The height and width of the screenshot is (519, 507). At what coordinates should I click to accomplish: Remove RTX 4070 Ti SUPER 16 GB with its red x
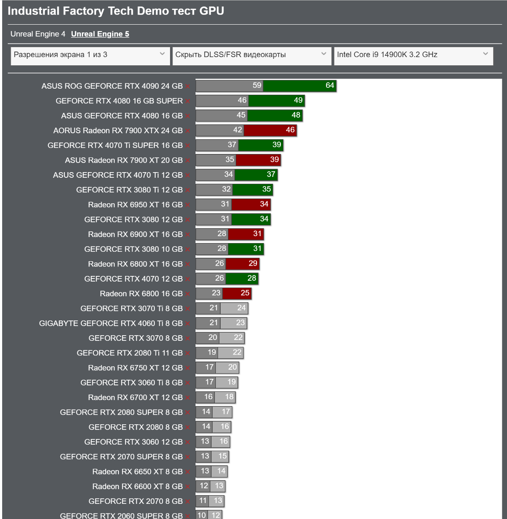[x=188, y=146]
